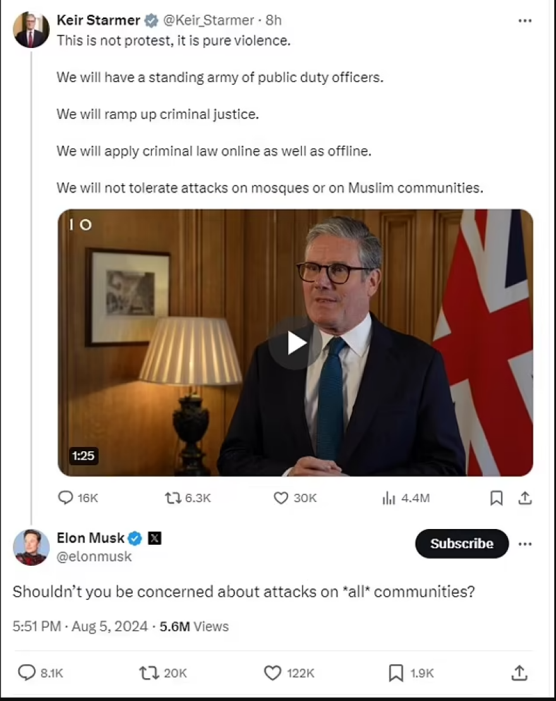Screen dimensions: 556x701
Task: Open more options on Starmer's post
Action: point(524,21)
